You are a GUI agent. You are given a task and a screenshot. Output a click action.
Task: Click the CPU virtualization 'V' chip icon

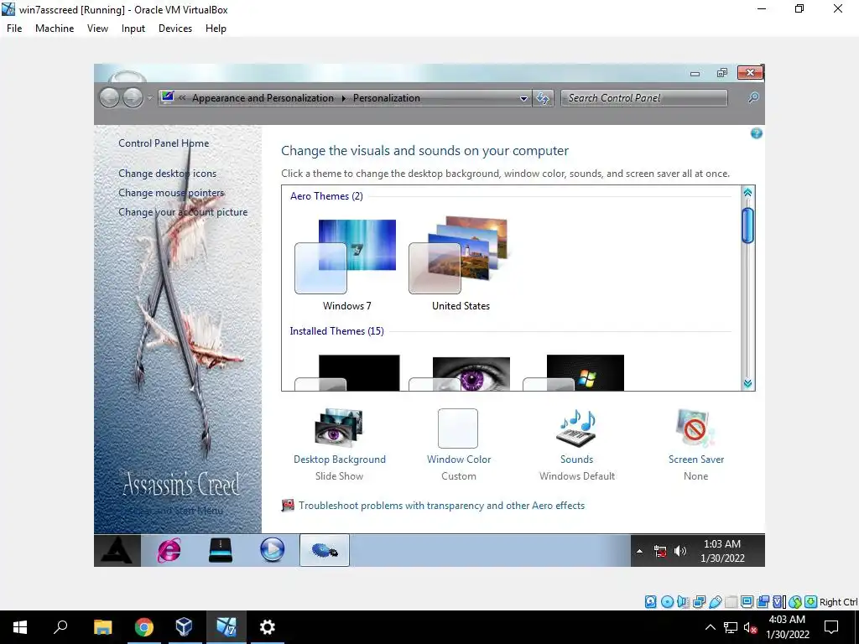click(779, 602)
